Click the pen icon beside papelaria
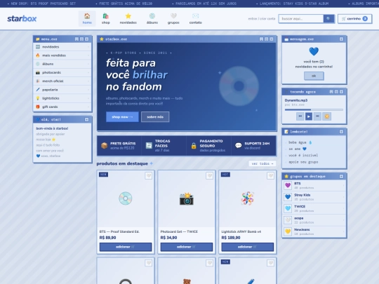This screenshot has height=284, width=379. (38, 90)
